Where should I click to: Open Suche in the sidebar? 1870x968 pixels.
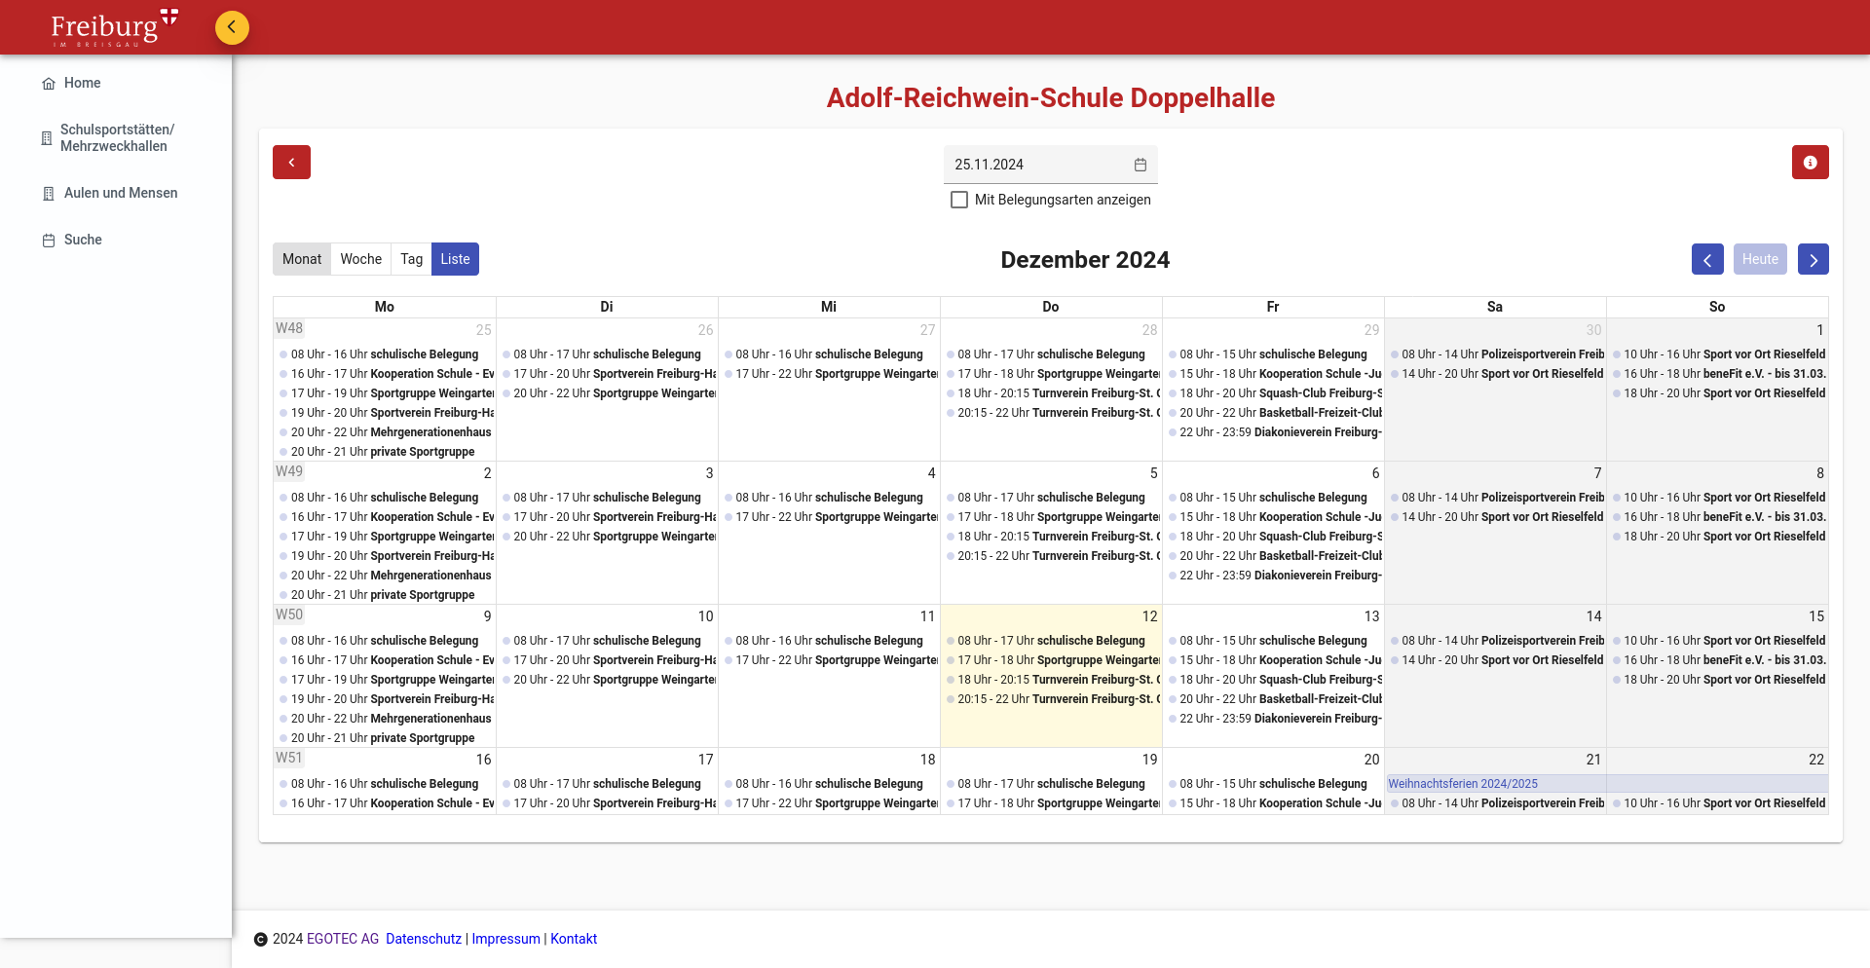[x=83, y=240]
